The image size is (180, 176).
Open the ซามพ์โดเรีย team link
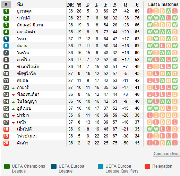pos(28,67)
